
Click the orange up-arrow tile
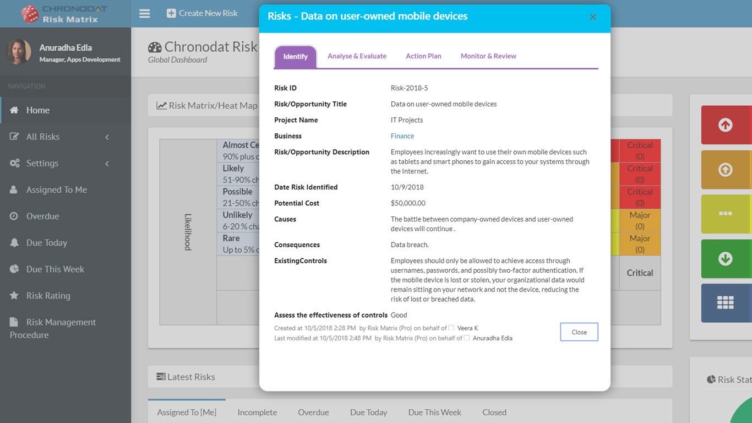[x=726, y=170]
